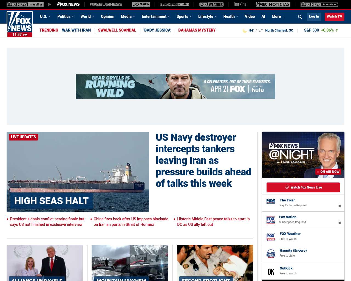Read President signals conflict nearing finale story
Screen dimensions: 351x281
coord(47,222)
